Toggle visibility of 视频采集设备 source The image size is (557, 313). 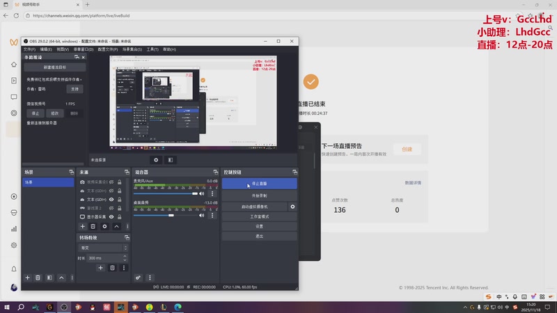pos(111,182)
